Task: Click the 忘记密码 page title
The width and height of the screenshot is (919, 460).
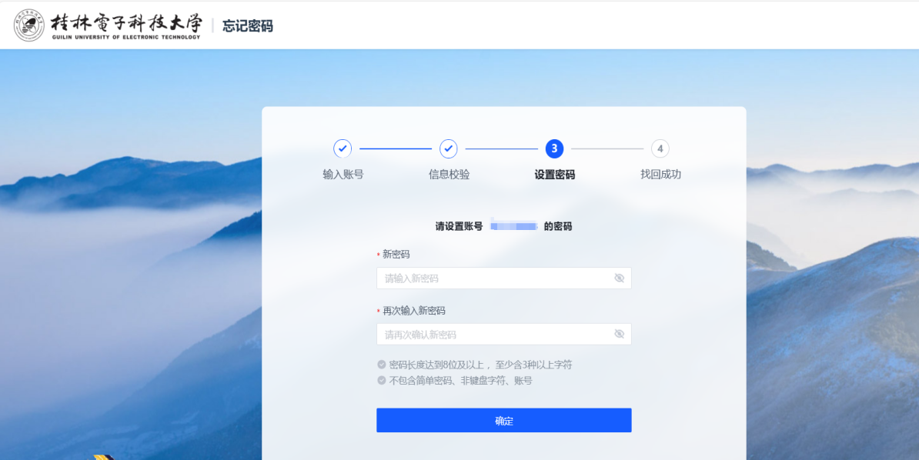Action: point(248,26)
